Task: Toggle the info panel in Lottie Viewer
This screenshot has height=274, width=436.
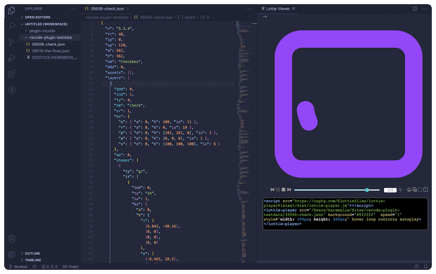Action: [x=426, y=189]
